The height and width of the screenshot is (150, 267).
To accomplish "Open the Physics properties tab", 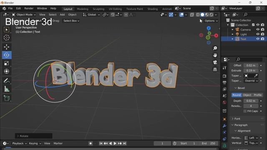I will 224,132.
